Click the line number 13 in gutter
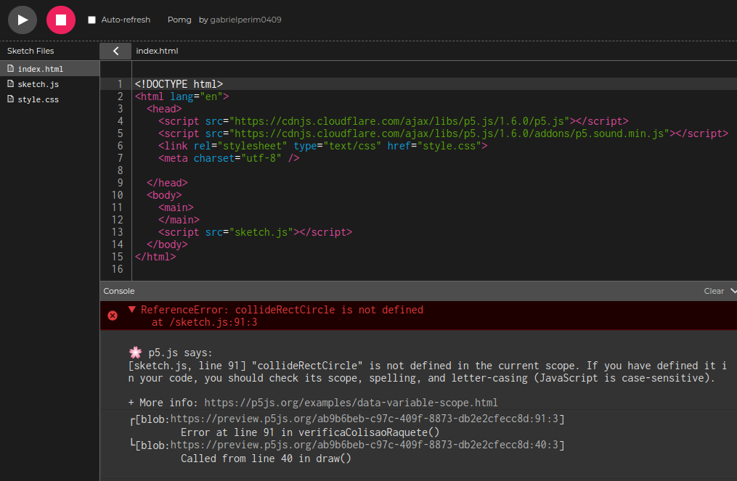737x481 pixels. coord(117,232)
